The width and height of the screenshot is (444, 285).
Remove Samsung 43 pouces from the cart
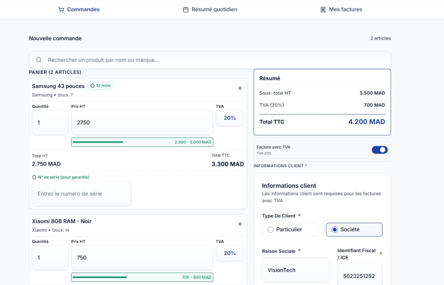240,88
